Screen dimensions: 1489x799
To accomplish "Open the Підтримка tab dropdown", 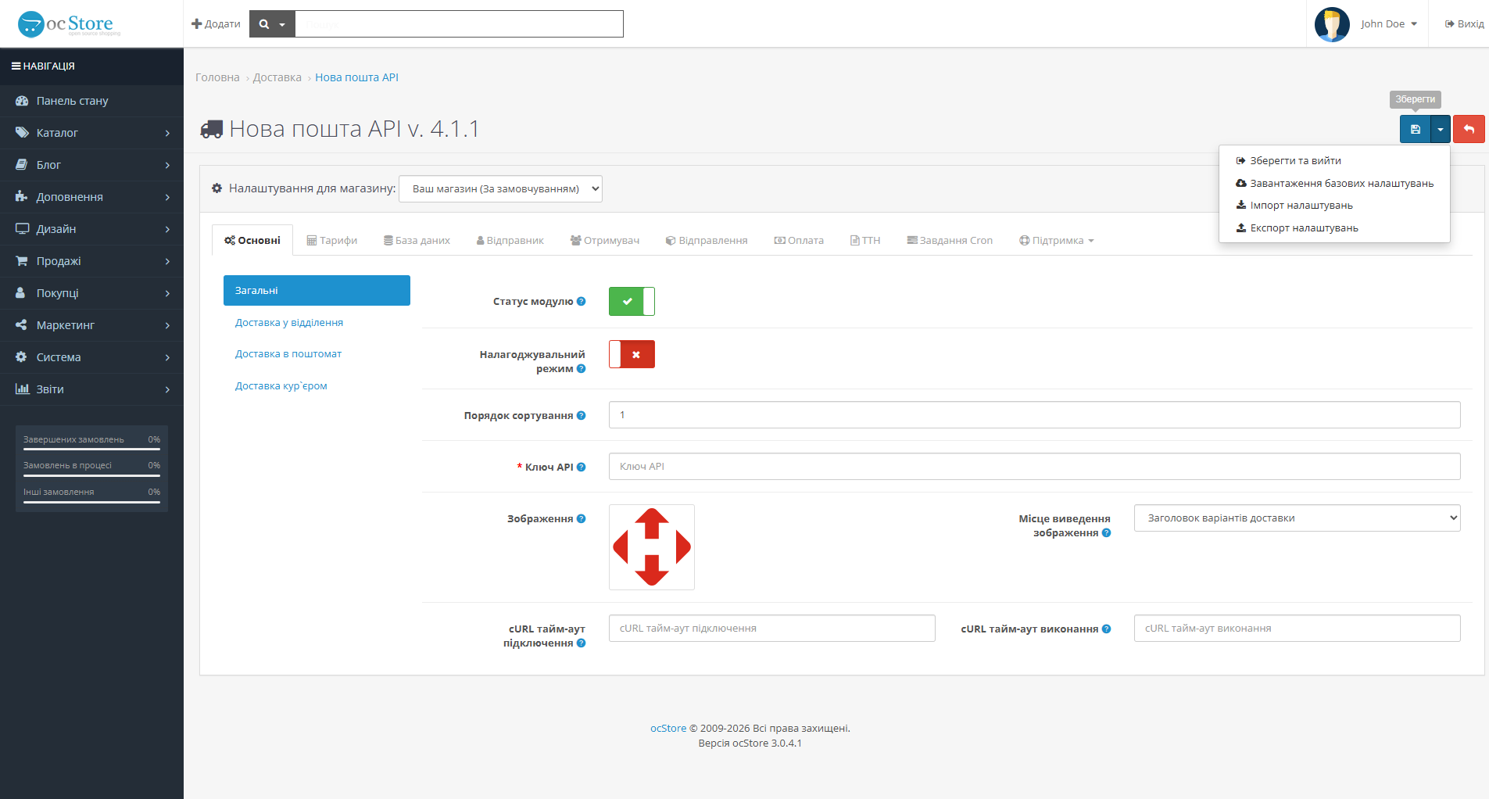I will (1056, 240).
